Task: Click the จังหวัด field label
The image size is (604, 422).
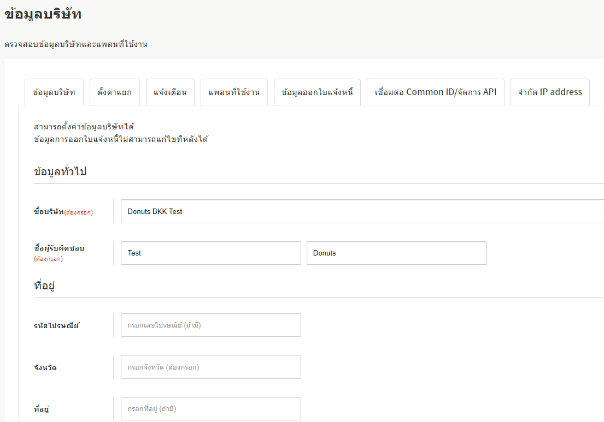Action: tap(45, 368)
